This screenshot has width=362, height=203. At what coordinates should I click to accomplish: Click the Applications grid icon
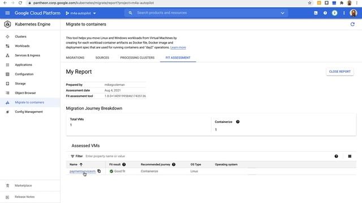[x=7, y=65]
